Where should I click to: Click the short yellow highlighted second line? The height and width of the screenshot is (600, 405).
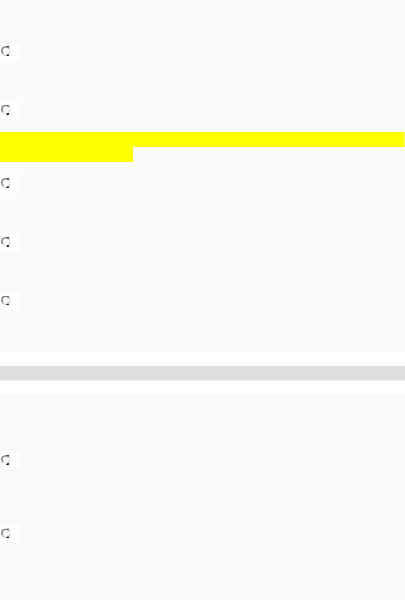tap(67, 155)
